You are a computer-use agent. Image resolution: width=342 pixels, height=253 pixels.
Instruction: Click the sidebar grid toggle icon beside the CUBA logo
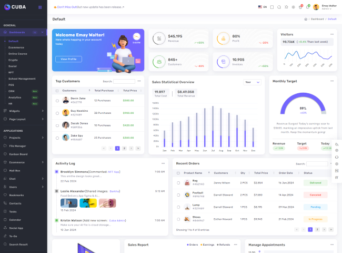pos(41,7)
